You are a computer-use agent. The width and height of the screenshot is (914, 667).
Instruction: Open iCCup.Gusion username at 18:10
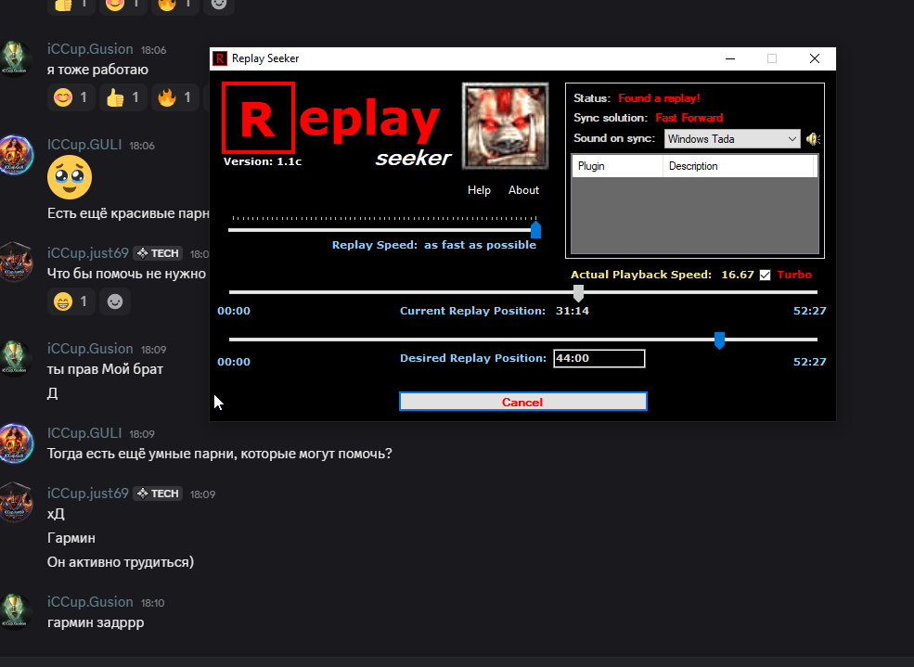[90, 602]
